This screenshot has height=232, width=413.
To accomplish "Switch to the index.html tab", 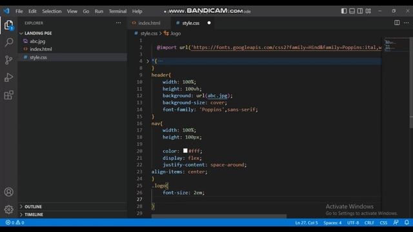I will pos(149,23).
